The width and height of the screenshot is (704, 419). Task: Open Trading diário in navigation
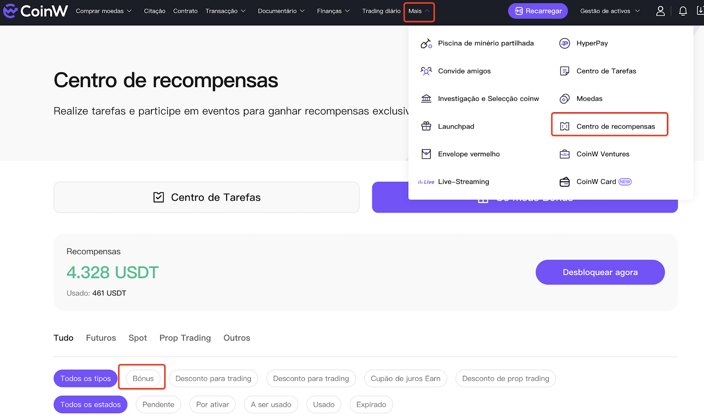coord(381,11)
